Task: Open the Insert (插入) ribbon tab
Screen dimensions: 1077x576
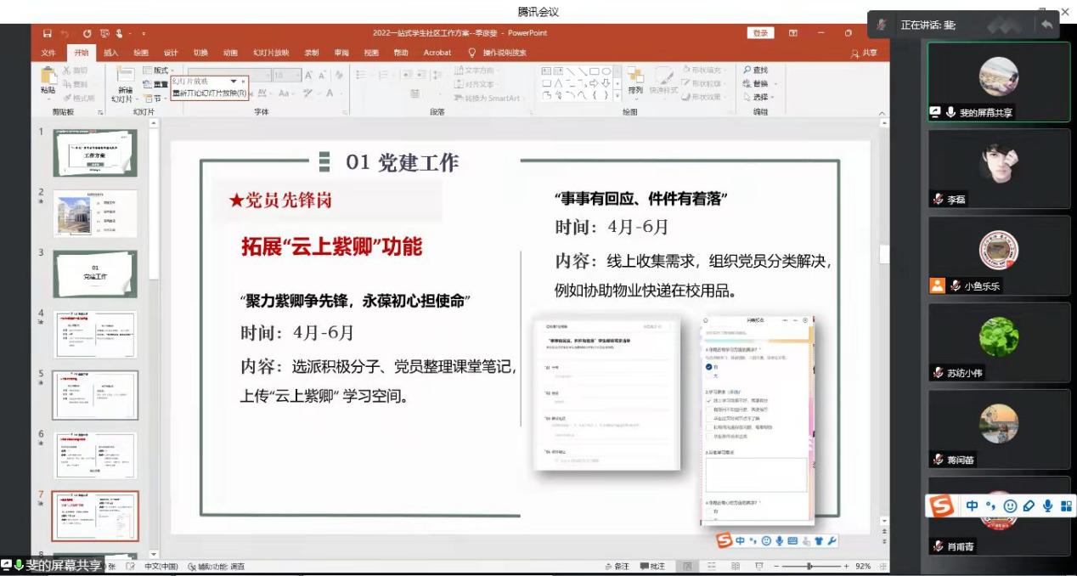Action: 110,53
